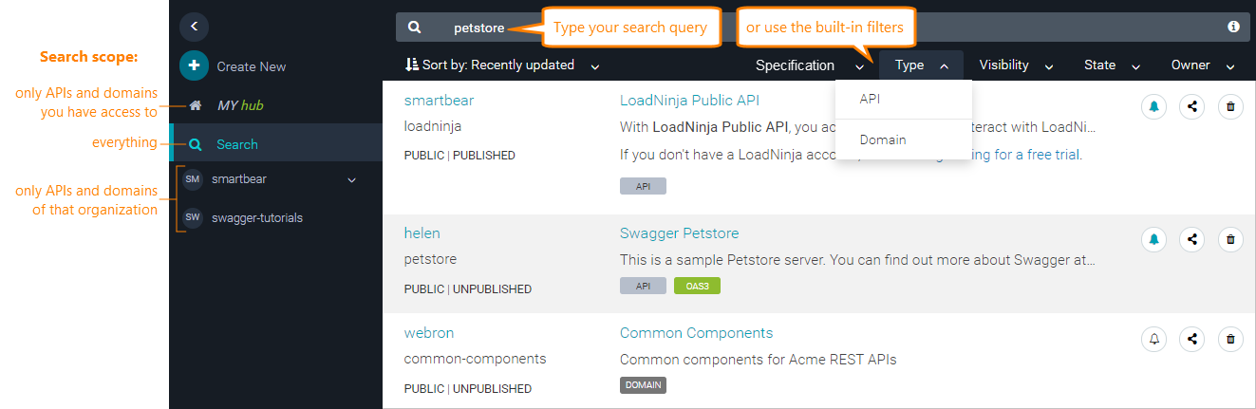
Task: Share the Common Components domain
Action: (x=1192, y=339)
